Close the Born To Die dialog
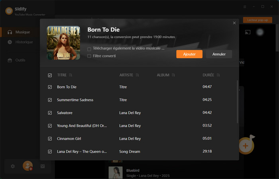The height and width of the screenshot is (179, 279). [234, 23]
